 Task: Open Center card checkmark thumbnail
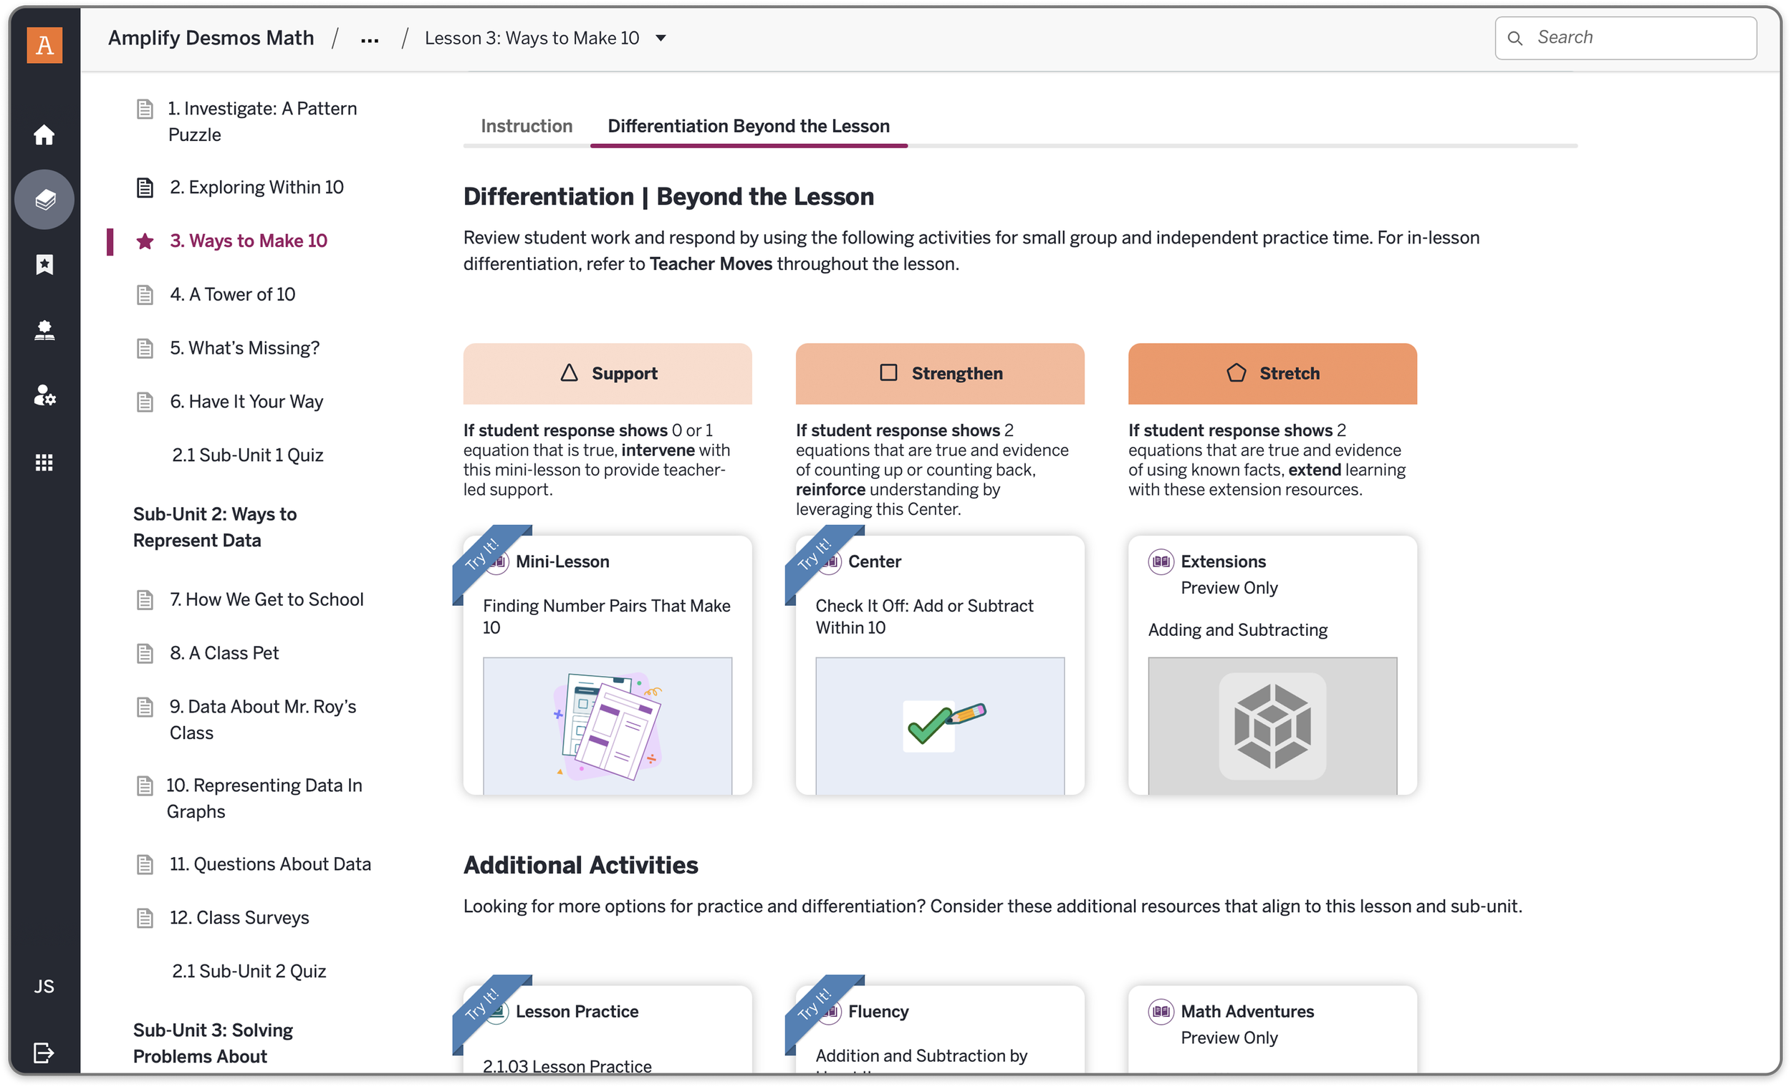940,726
